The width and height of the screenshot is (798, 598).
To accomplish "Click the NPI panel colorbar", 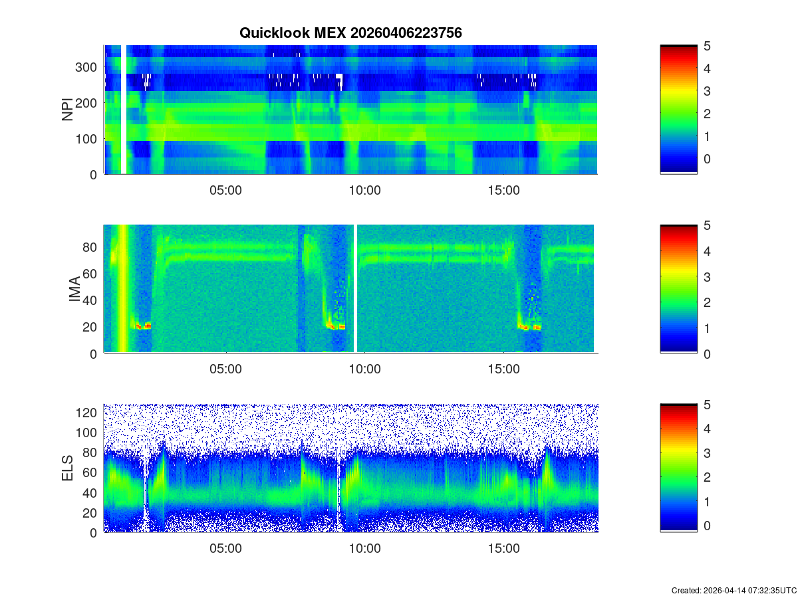I will (x=678, y=110).
